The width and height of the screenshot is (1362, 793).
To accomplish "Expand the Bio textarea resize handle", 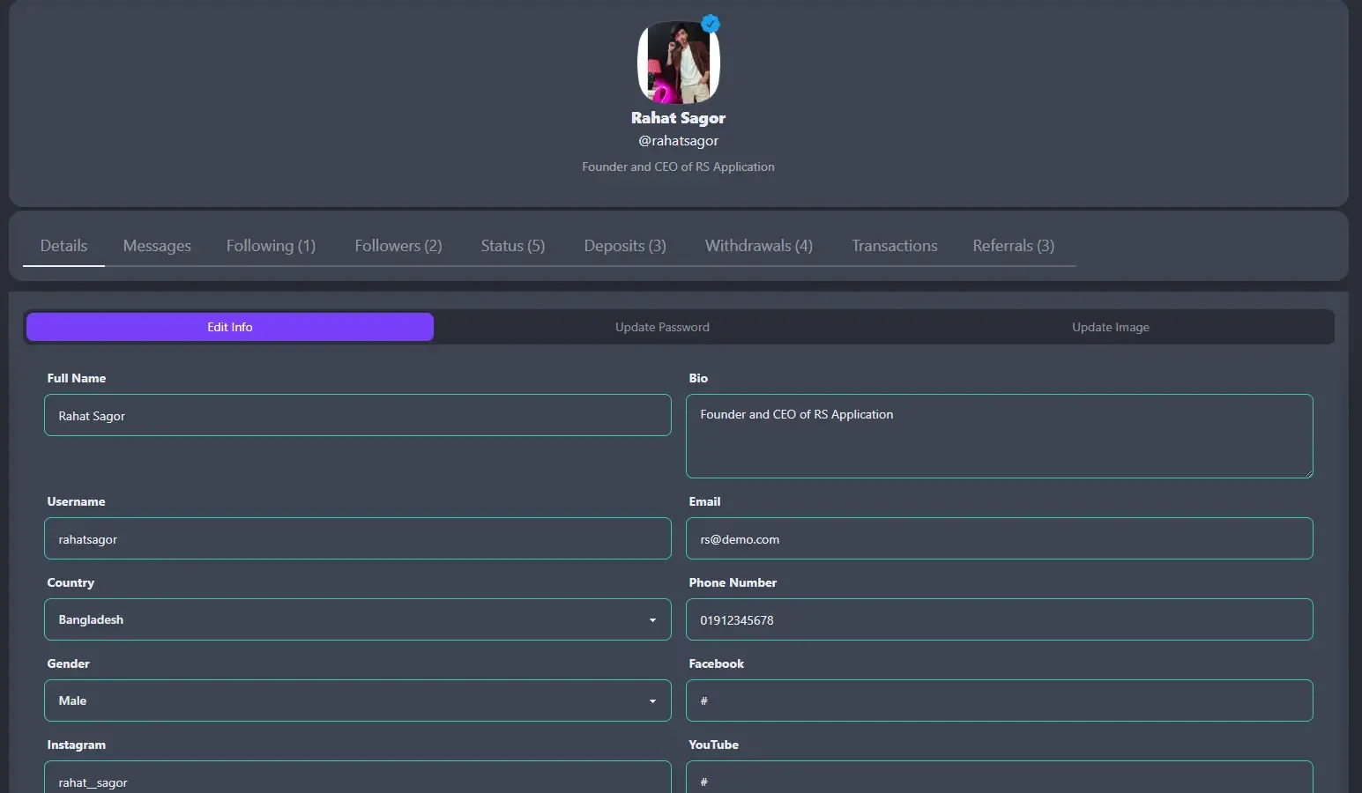I will (1308, 474).
